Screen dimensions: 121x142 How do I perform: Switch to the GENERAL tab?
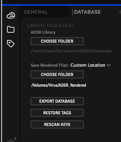point(36,12)
